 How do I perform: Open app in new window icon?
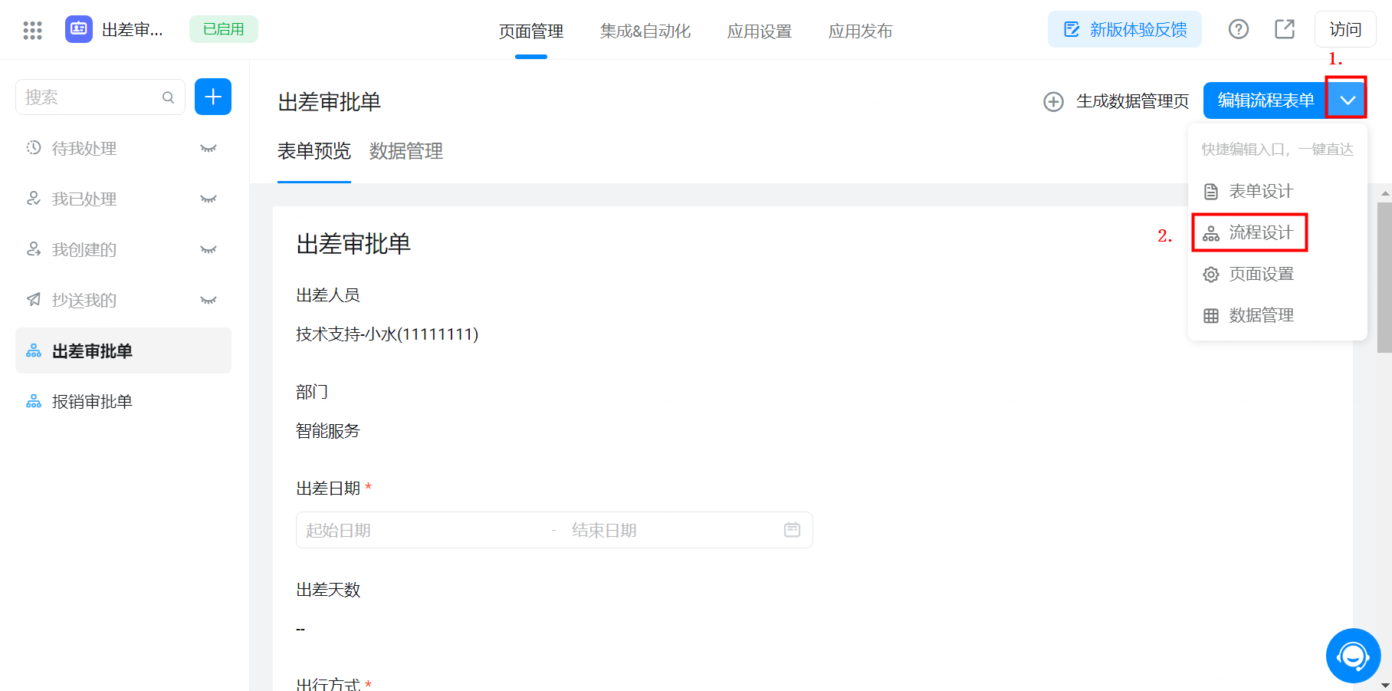click(1285, 29)
